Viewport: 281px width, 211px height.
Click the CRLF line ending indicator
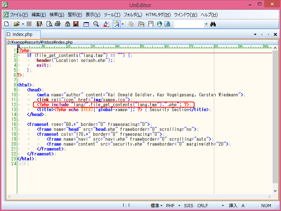click(x=203, y=205)
